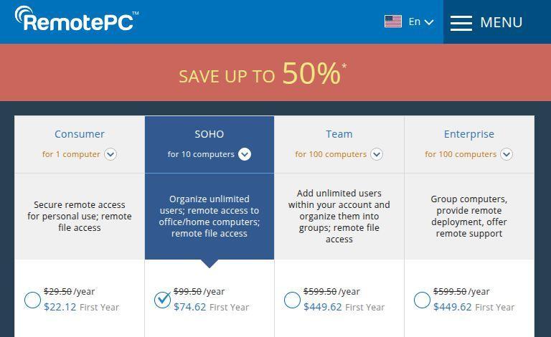551x337 pixels.
Task: Select the SOHO plan radio button
Action: (163, 300)
